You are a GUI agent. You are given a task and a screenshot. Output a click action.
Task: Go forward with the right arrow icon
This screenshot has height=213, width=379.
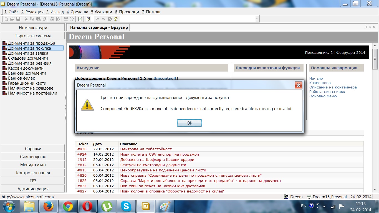pos(103,19)
